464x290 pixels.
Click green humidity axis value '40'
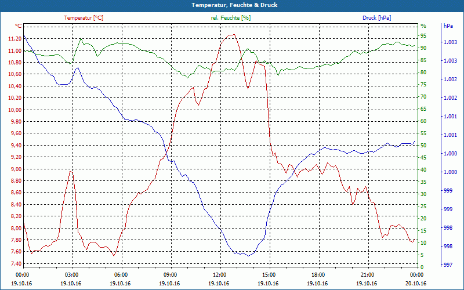[x=423, y=170]
